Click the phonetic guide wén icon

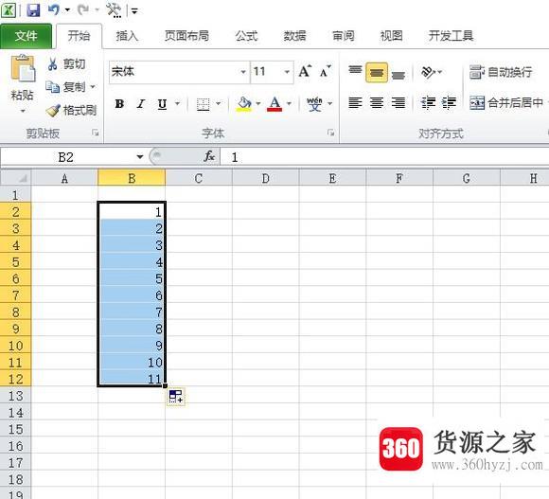[x=314, y=104]
